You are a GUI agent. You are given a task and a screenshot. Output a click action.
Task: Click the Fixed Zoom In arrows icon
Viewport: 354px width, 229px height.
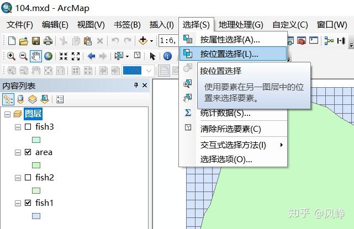64,56
